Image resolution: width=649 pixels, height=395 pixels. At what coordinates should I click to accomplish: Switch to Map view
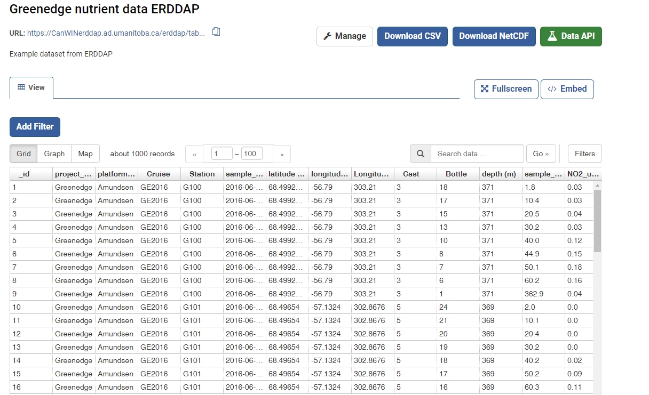85,154
